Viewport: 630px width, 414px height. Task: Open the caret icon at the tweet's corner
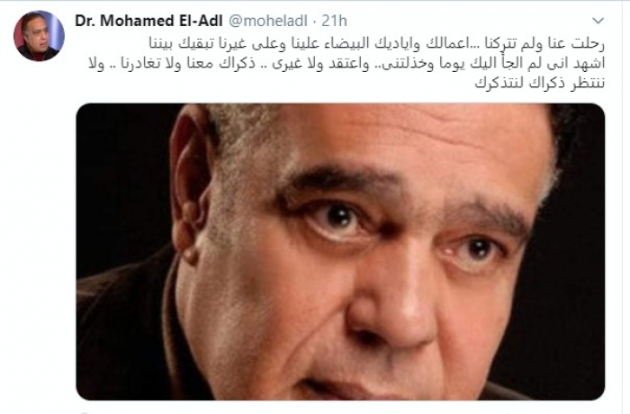[x=598, y=21]
